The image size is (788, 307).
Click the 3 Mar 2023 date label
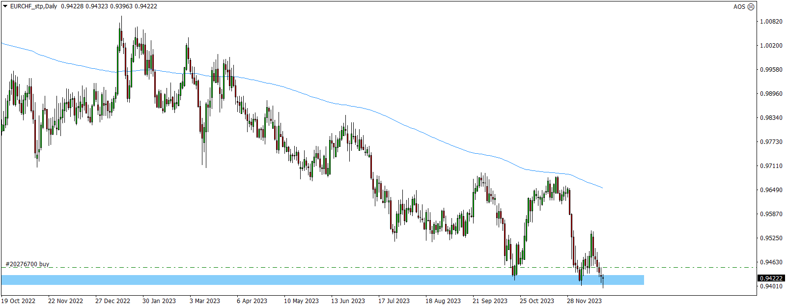[x=205, y=301]
